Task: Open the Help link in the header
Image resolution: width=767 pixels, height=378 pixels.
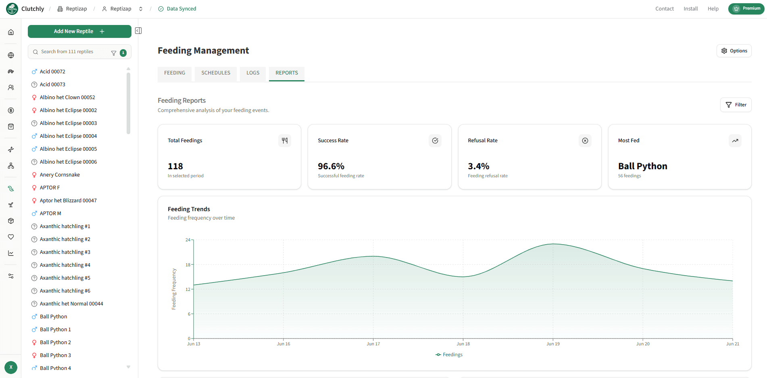Action: (x=713, y=9)
